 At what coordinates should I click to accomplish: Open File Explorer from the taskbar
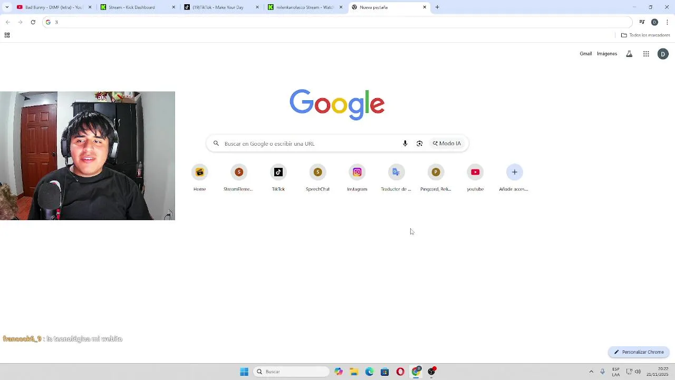pos(354,372)
